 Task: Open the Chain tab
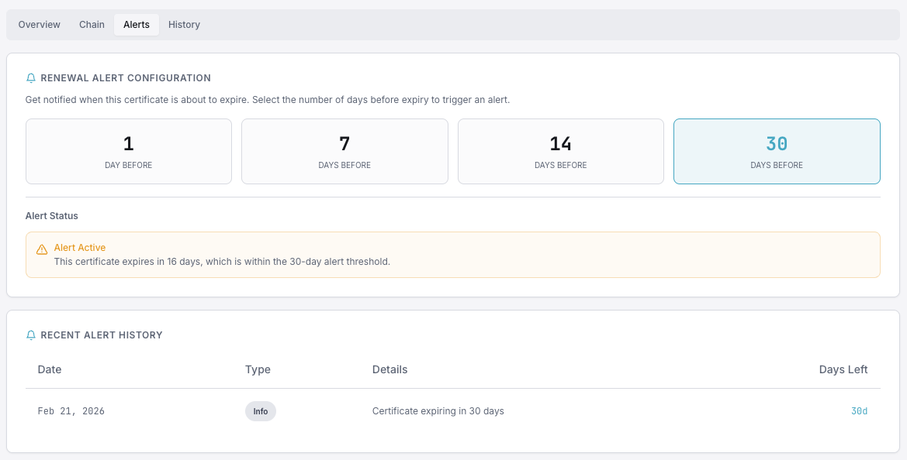point(92,24)
